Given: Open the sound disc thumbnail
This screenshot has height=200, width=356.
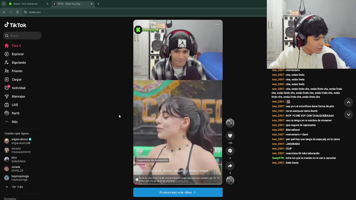Looking at the screenshot, I should tap(230, 180).
